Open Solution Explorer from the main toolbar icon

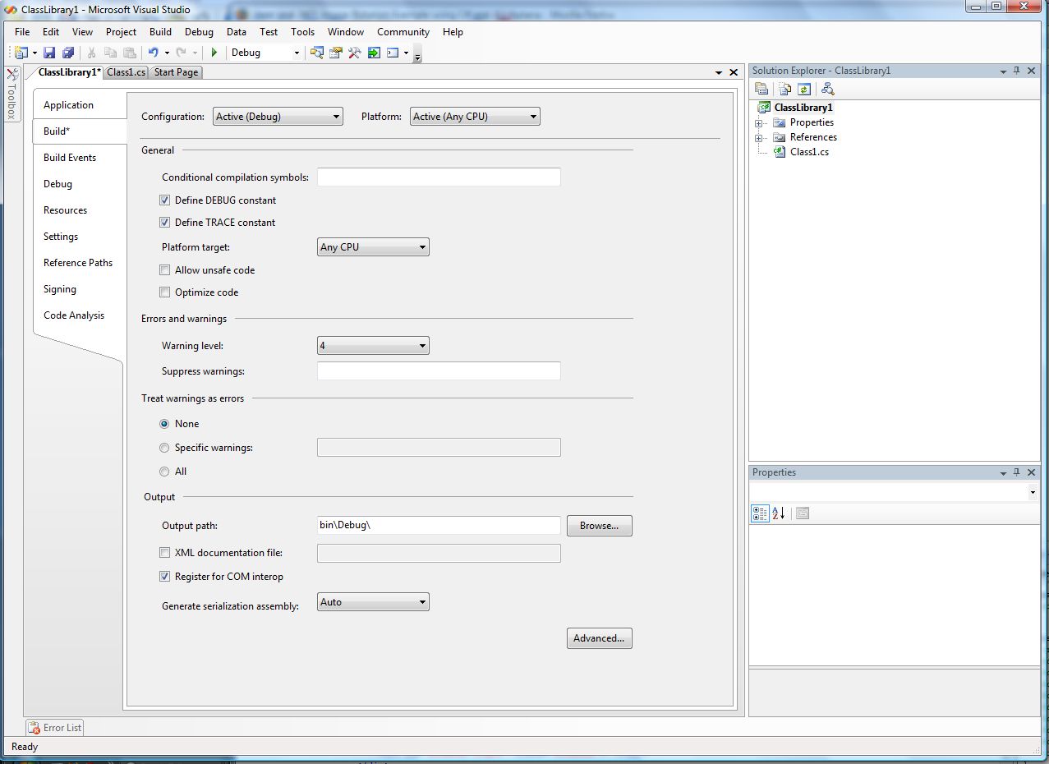[x=317, y=53]
